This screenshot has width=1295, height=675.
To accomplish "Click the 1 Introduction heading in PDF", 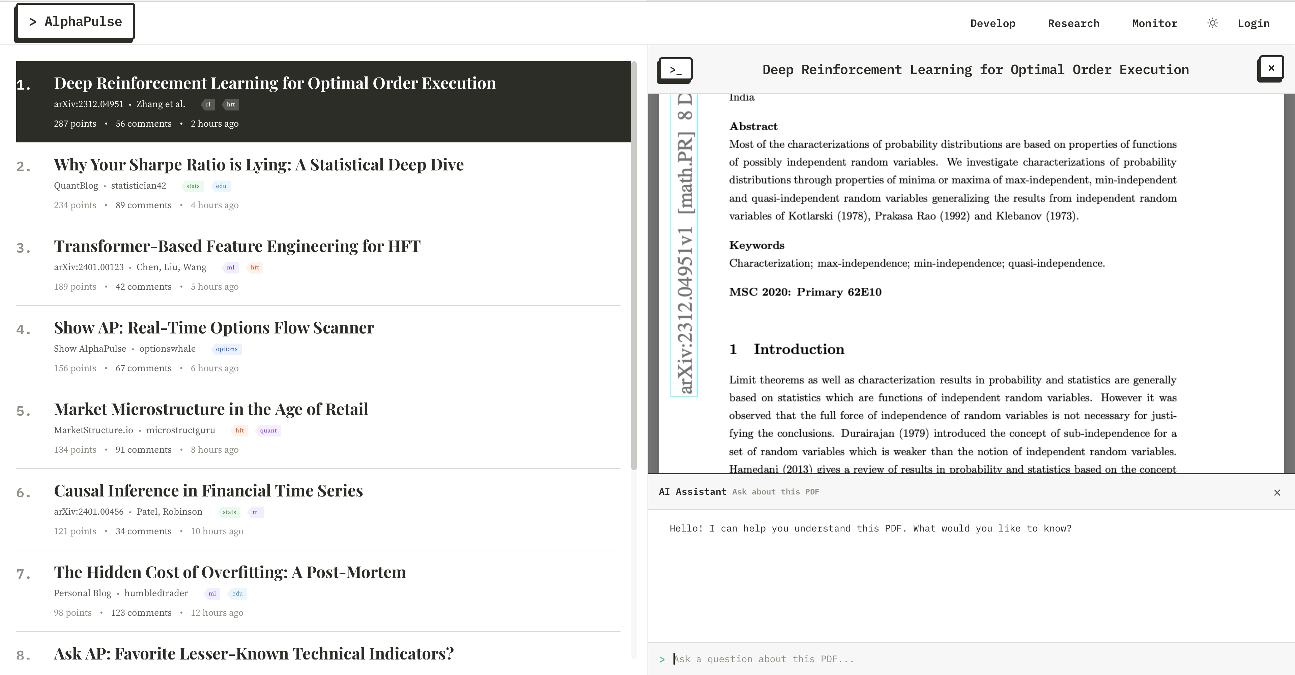I will click(x=787, y=349).
